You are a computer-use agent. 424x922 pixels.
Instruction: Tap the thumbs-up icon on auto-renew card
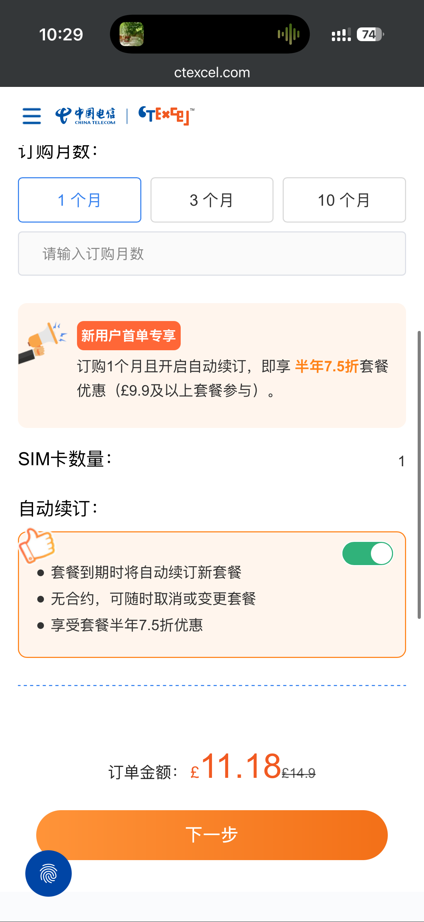[37, 545]
